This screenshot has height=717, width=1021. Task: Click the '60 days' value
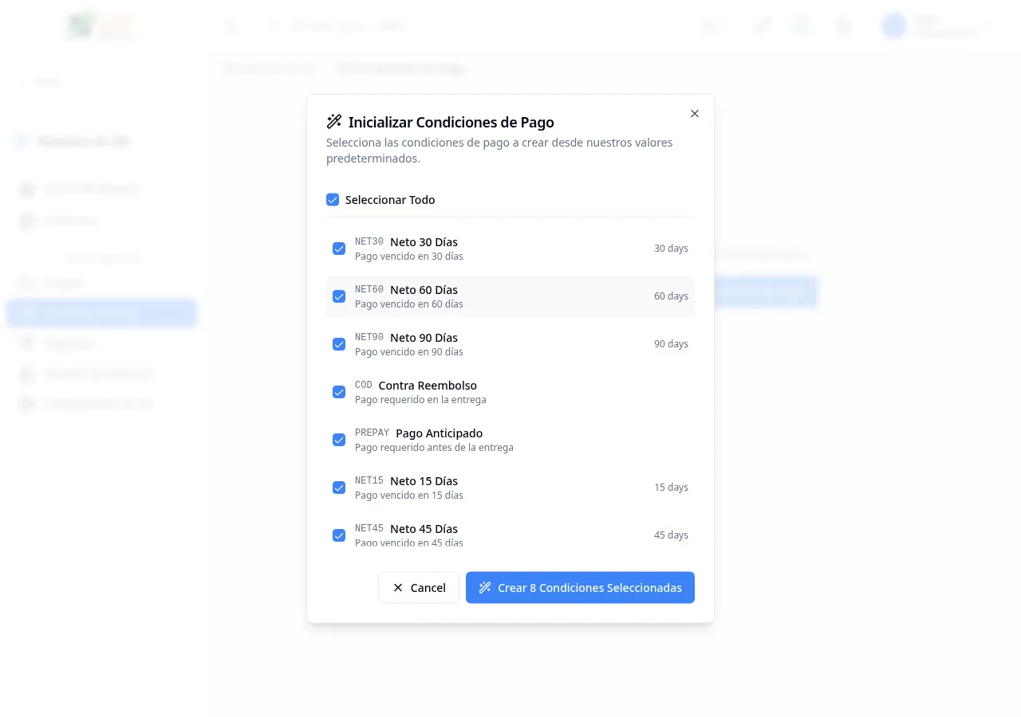671,296
